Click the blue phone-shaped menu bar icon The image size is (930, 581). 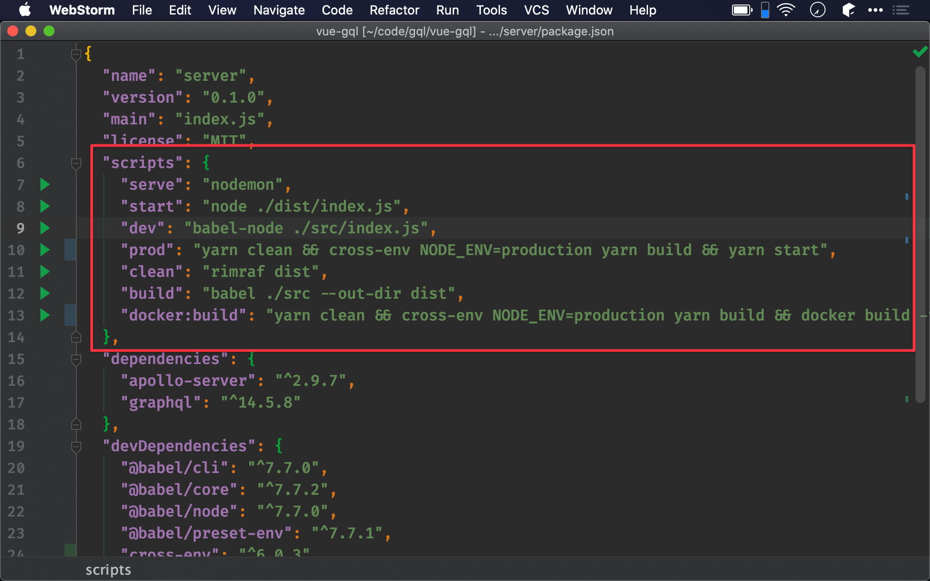(765, 10)
